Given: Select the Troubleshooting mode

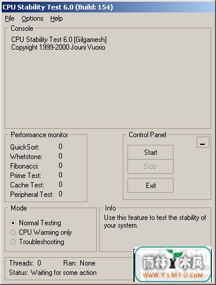Looking at the screenshot, I should click(37, 242).
